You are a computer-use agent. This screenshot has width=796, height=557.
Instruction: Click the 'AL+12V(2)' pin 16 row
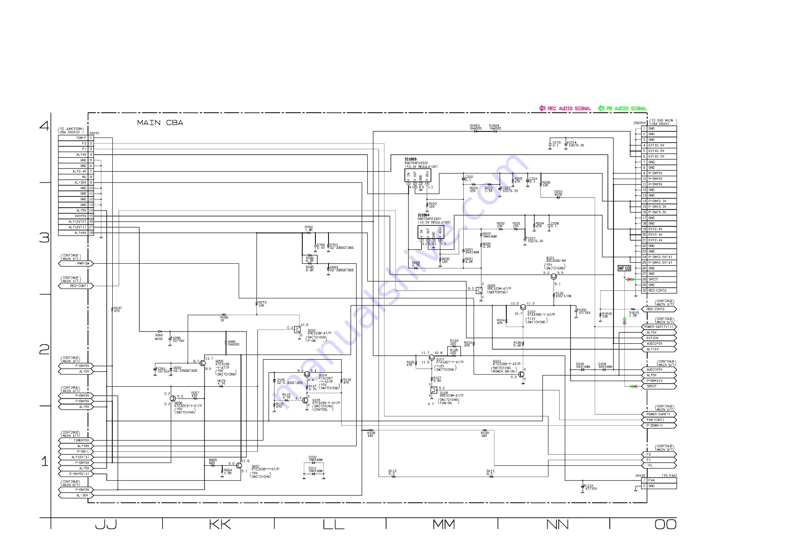(x=76, y=222)
